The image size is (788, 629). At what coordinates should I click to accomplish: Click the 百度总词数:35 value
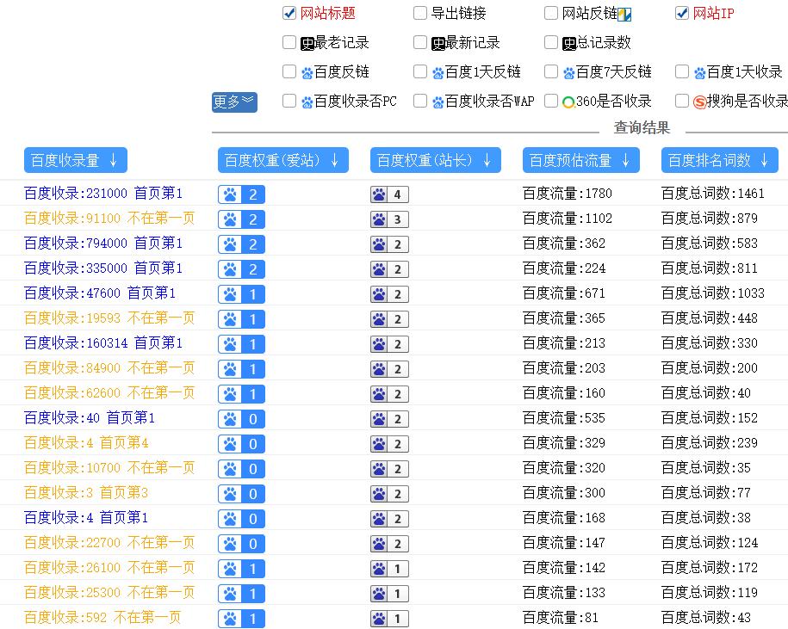706,468
